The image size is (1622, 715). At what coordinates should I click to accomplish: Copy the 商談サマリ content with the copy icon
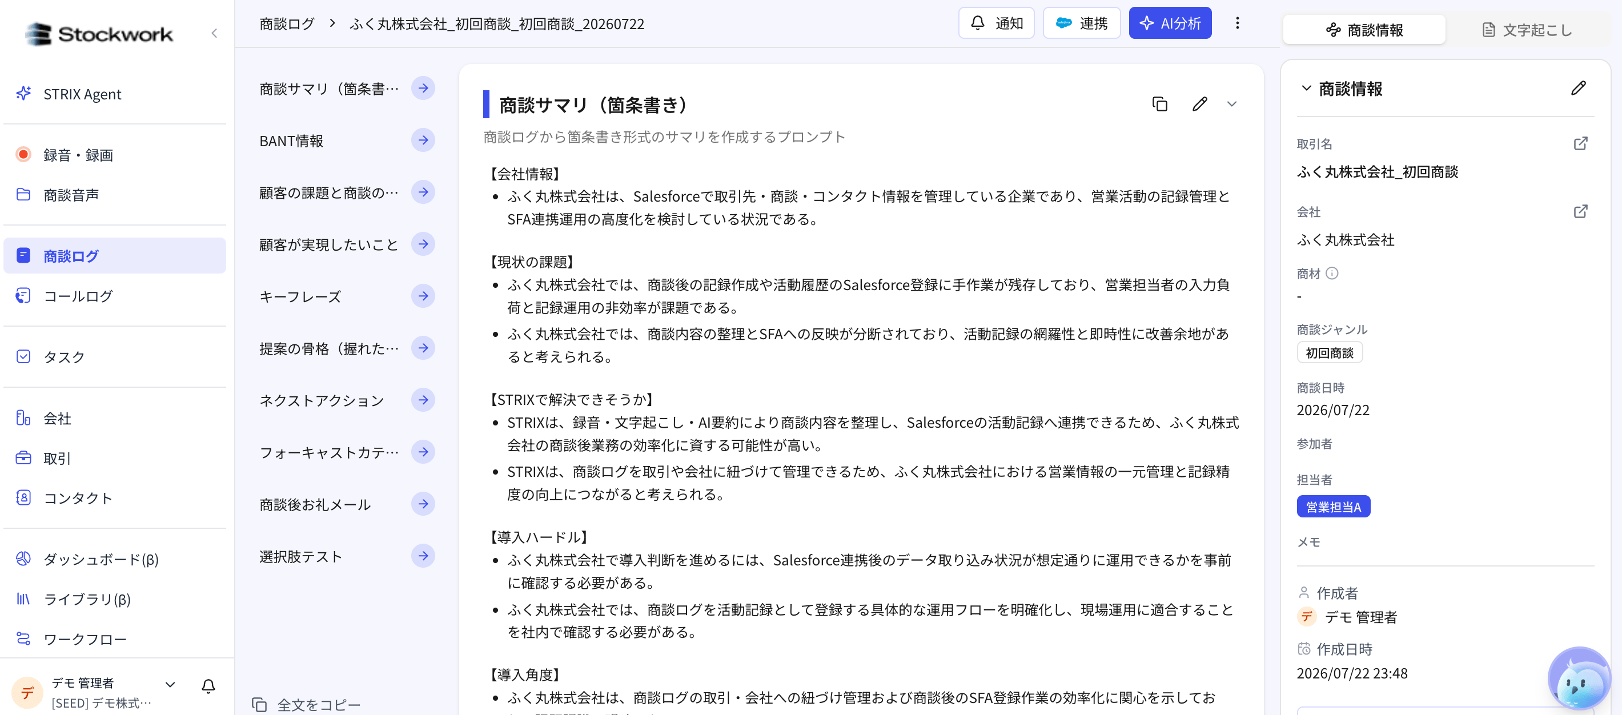click(1159, 104)
